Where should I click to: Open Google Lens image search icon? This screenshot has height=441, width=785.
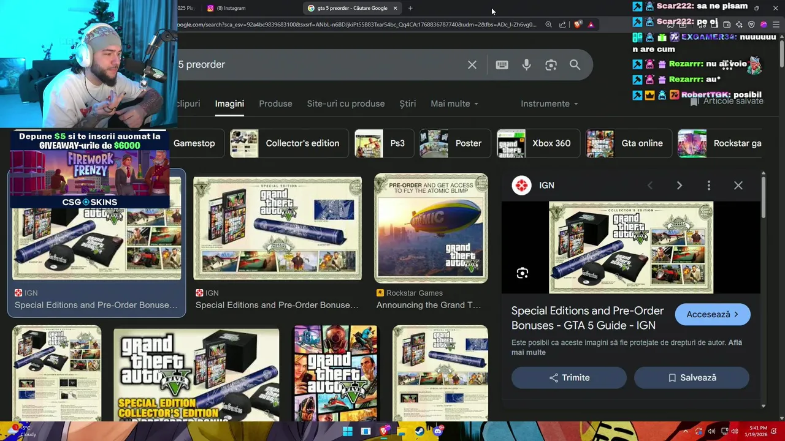click(551, 64)
